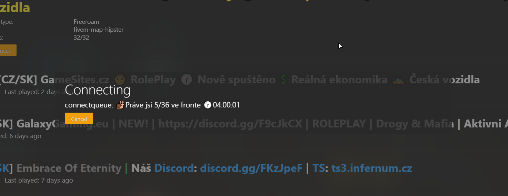Cancel the server connection attempt
Screen dimensions: 508x196
click(79, 118)
